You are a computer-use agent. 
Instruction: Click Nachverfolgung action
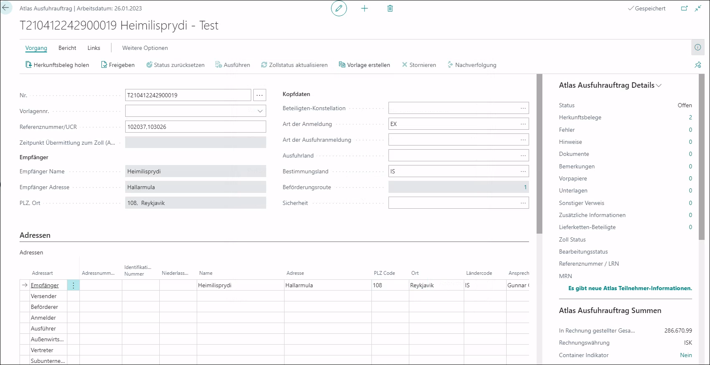tap(472, 65)
